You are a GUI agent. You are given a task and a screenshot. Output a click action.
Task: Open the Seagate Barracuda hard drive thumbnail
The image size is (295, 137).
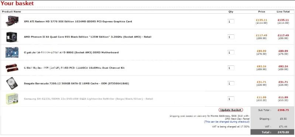pyautogui.click(x=12, y=83)
